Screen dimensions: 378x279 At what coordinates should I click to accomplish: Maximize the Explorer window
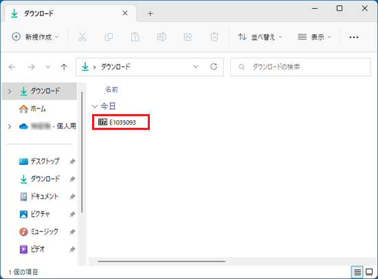(x=340, y=8)
